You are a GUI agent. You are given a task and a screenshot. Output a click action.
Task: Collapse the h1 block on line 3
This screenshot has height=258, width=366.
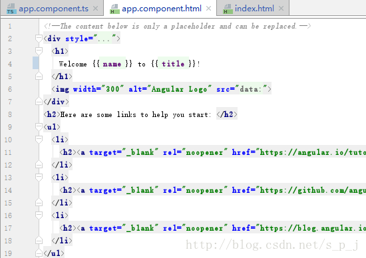click(39, 51)
